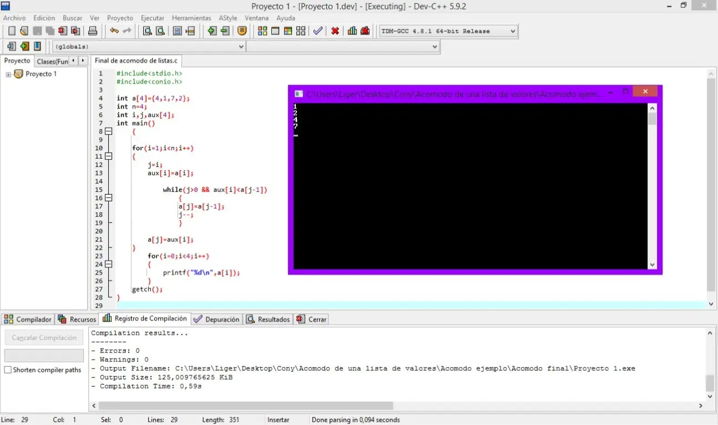Open the Ejecutar menu

click(152, 18)
